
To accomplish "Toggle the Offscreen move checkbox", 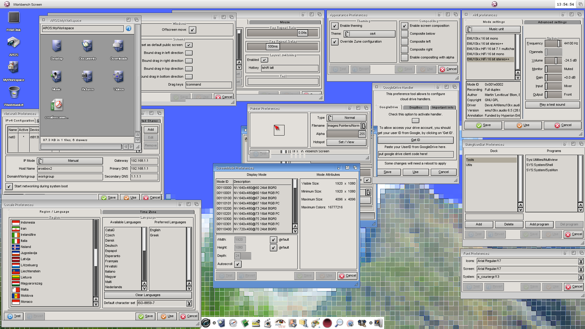I will (x=192, y=30).
